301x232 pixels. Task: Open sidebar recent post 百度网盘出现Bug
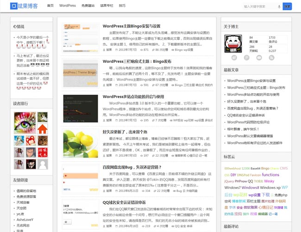[253, 108]
